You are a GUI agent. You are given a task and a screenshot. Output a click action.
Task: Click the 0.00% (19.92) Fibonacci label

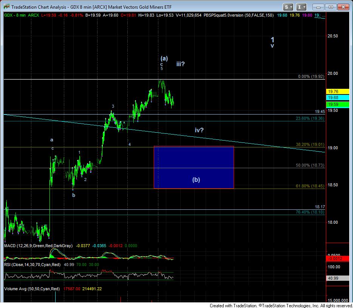311,76
